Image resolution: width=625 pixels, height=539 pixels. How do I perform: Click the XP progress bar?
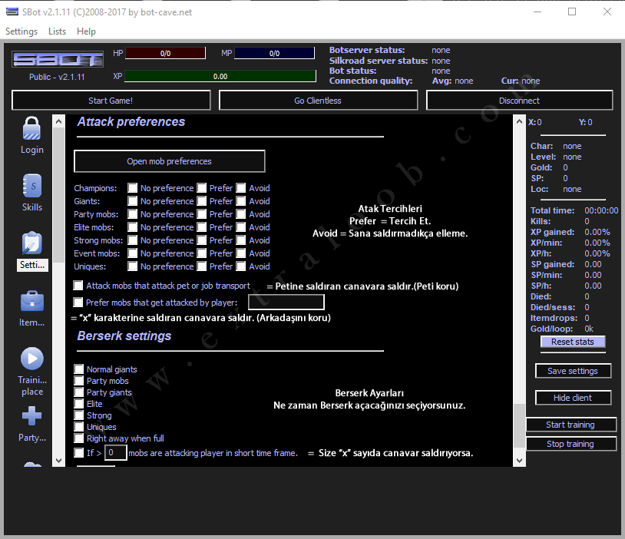220,76
